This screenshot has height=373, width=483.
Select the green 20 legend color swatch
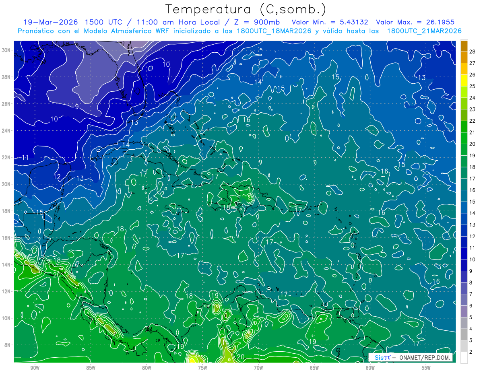464,138
